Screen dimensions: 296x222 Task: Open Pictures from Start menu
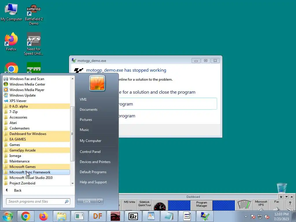point(86,120)
